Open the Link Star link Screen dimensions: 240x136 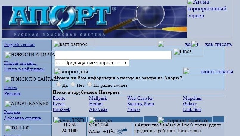point(192,109)
